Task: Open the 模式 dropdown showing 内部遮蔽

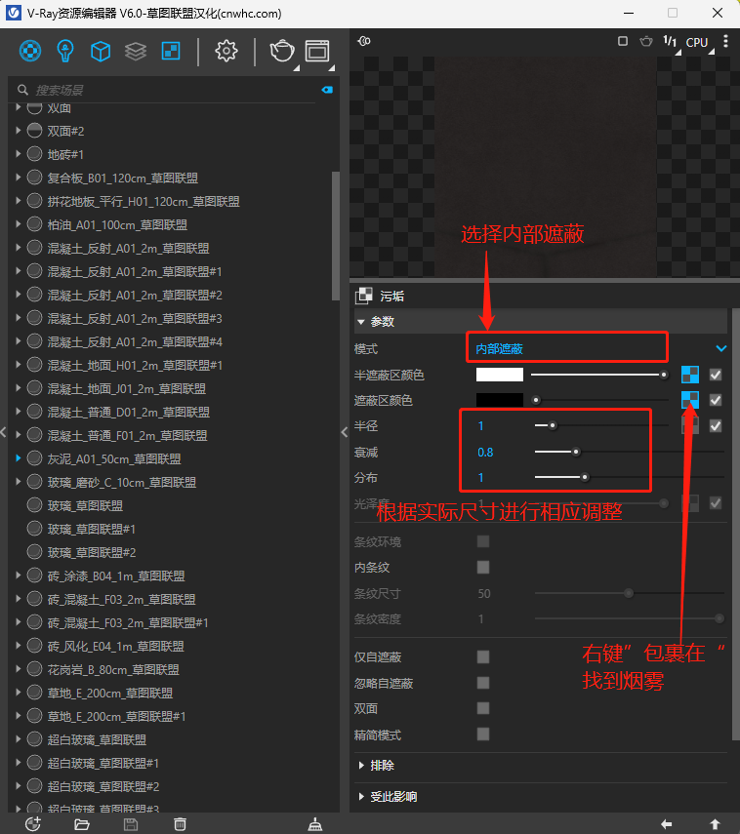Action: pyautogui.click(x=597, y=348)
